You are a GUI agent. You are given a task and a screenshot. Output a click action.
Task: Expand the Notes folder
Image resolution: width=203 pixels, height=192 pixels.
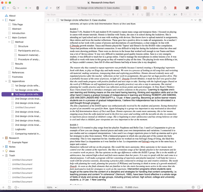pyautogui.click(x=3, y=147)
